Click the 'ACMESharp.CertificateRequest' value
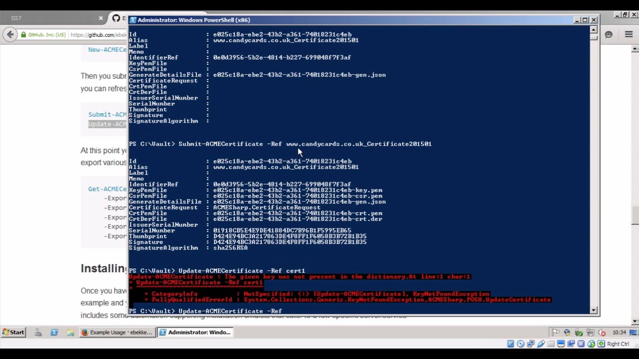The width and height of the screenshot is (639, 359). coord(267,207)
